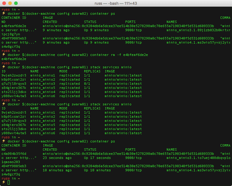Viewport: 232px width, 186px height.
Task: Click the green zoom window button
Action: pos(16,4)
